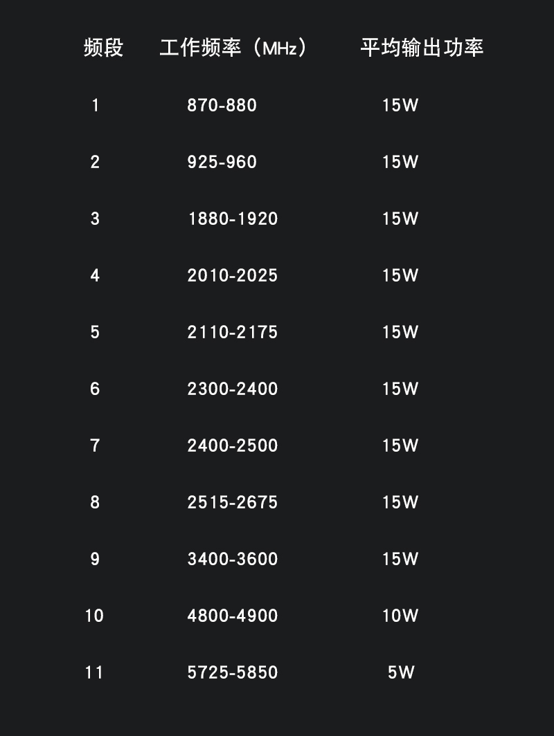This screenshot has width=554, height=736.
Task: Select the 3400-3600 frequency cell
Action: 233,559
